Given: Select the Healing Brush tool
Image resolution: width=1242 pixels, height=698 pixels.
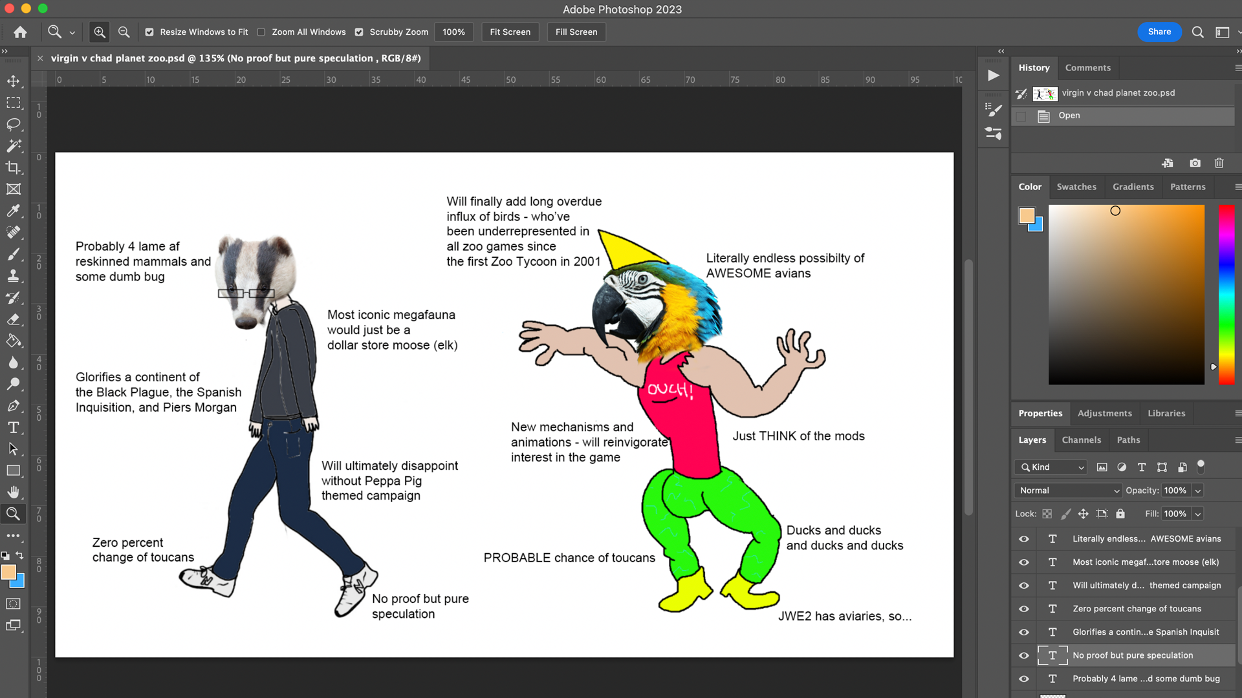Looking at the screenshot, I should pos(13,233).
